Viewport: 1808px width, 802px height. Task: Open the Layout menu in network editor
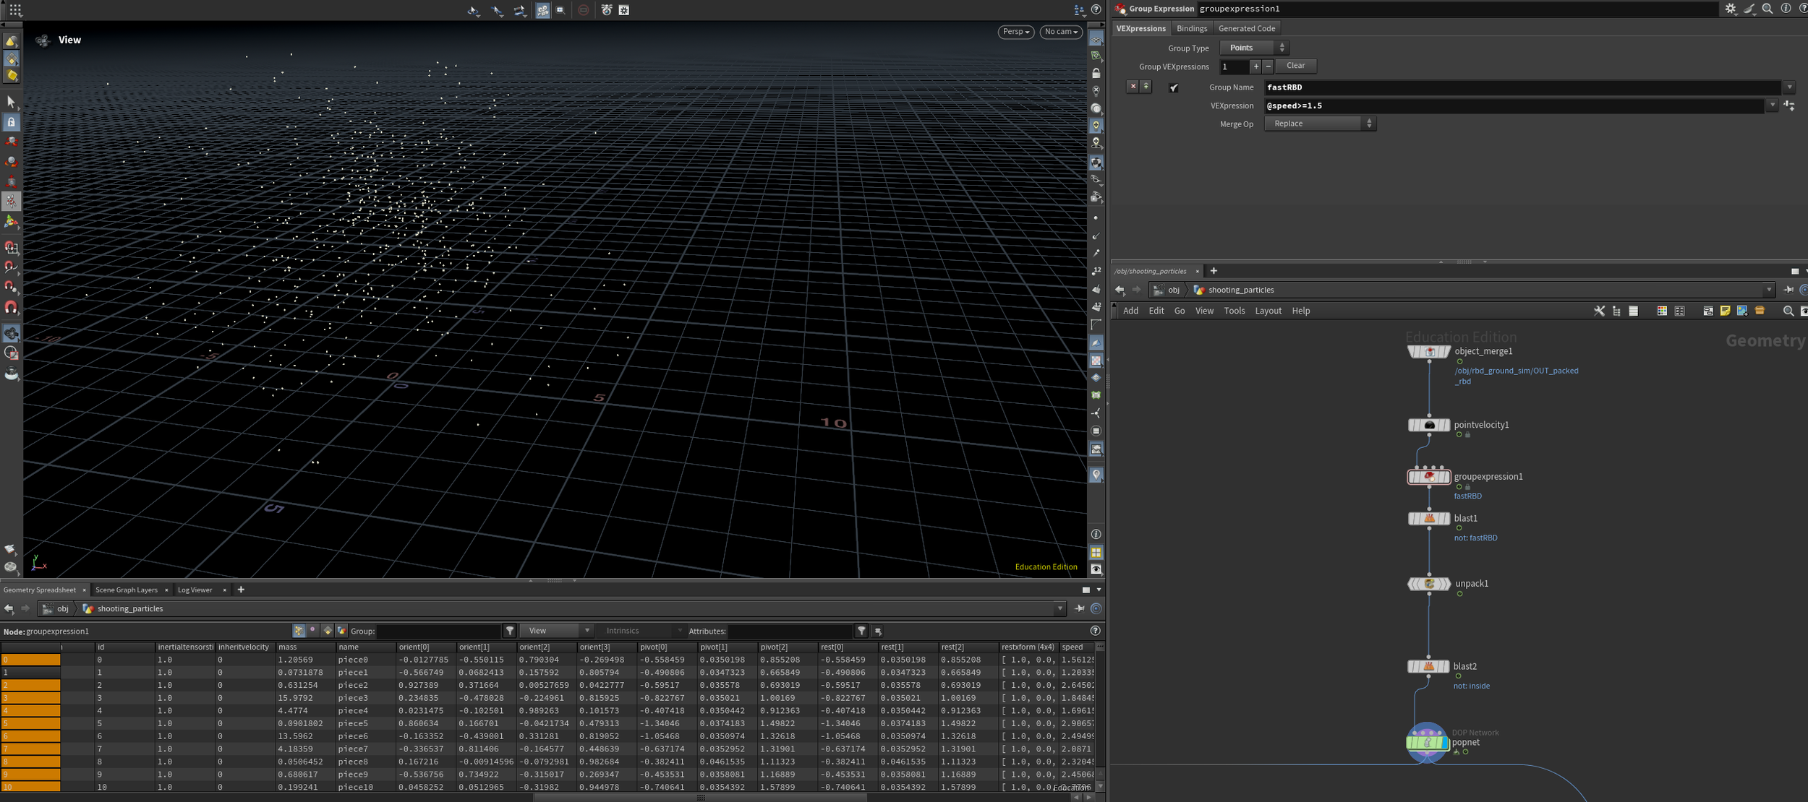(x=1267, y=311)
